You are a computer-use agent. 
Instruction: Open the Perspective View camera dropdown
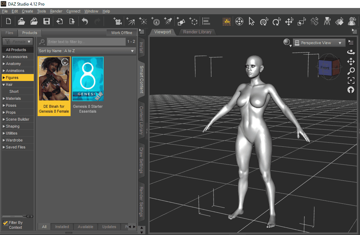[x=319, y=42]
